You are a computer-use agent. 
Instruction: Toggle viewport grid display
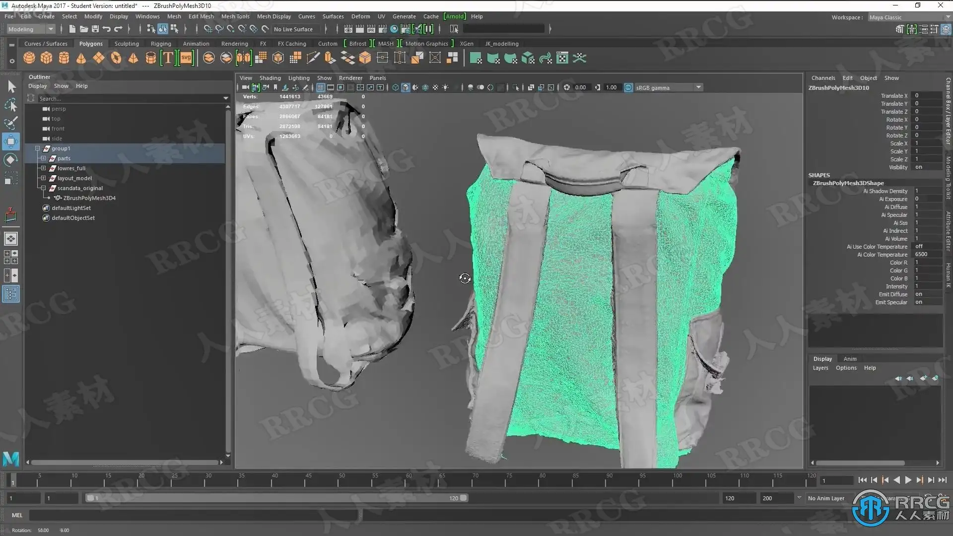(321, 87)
